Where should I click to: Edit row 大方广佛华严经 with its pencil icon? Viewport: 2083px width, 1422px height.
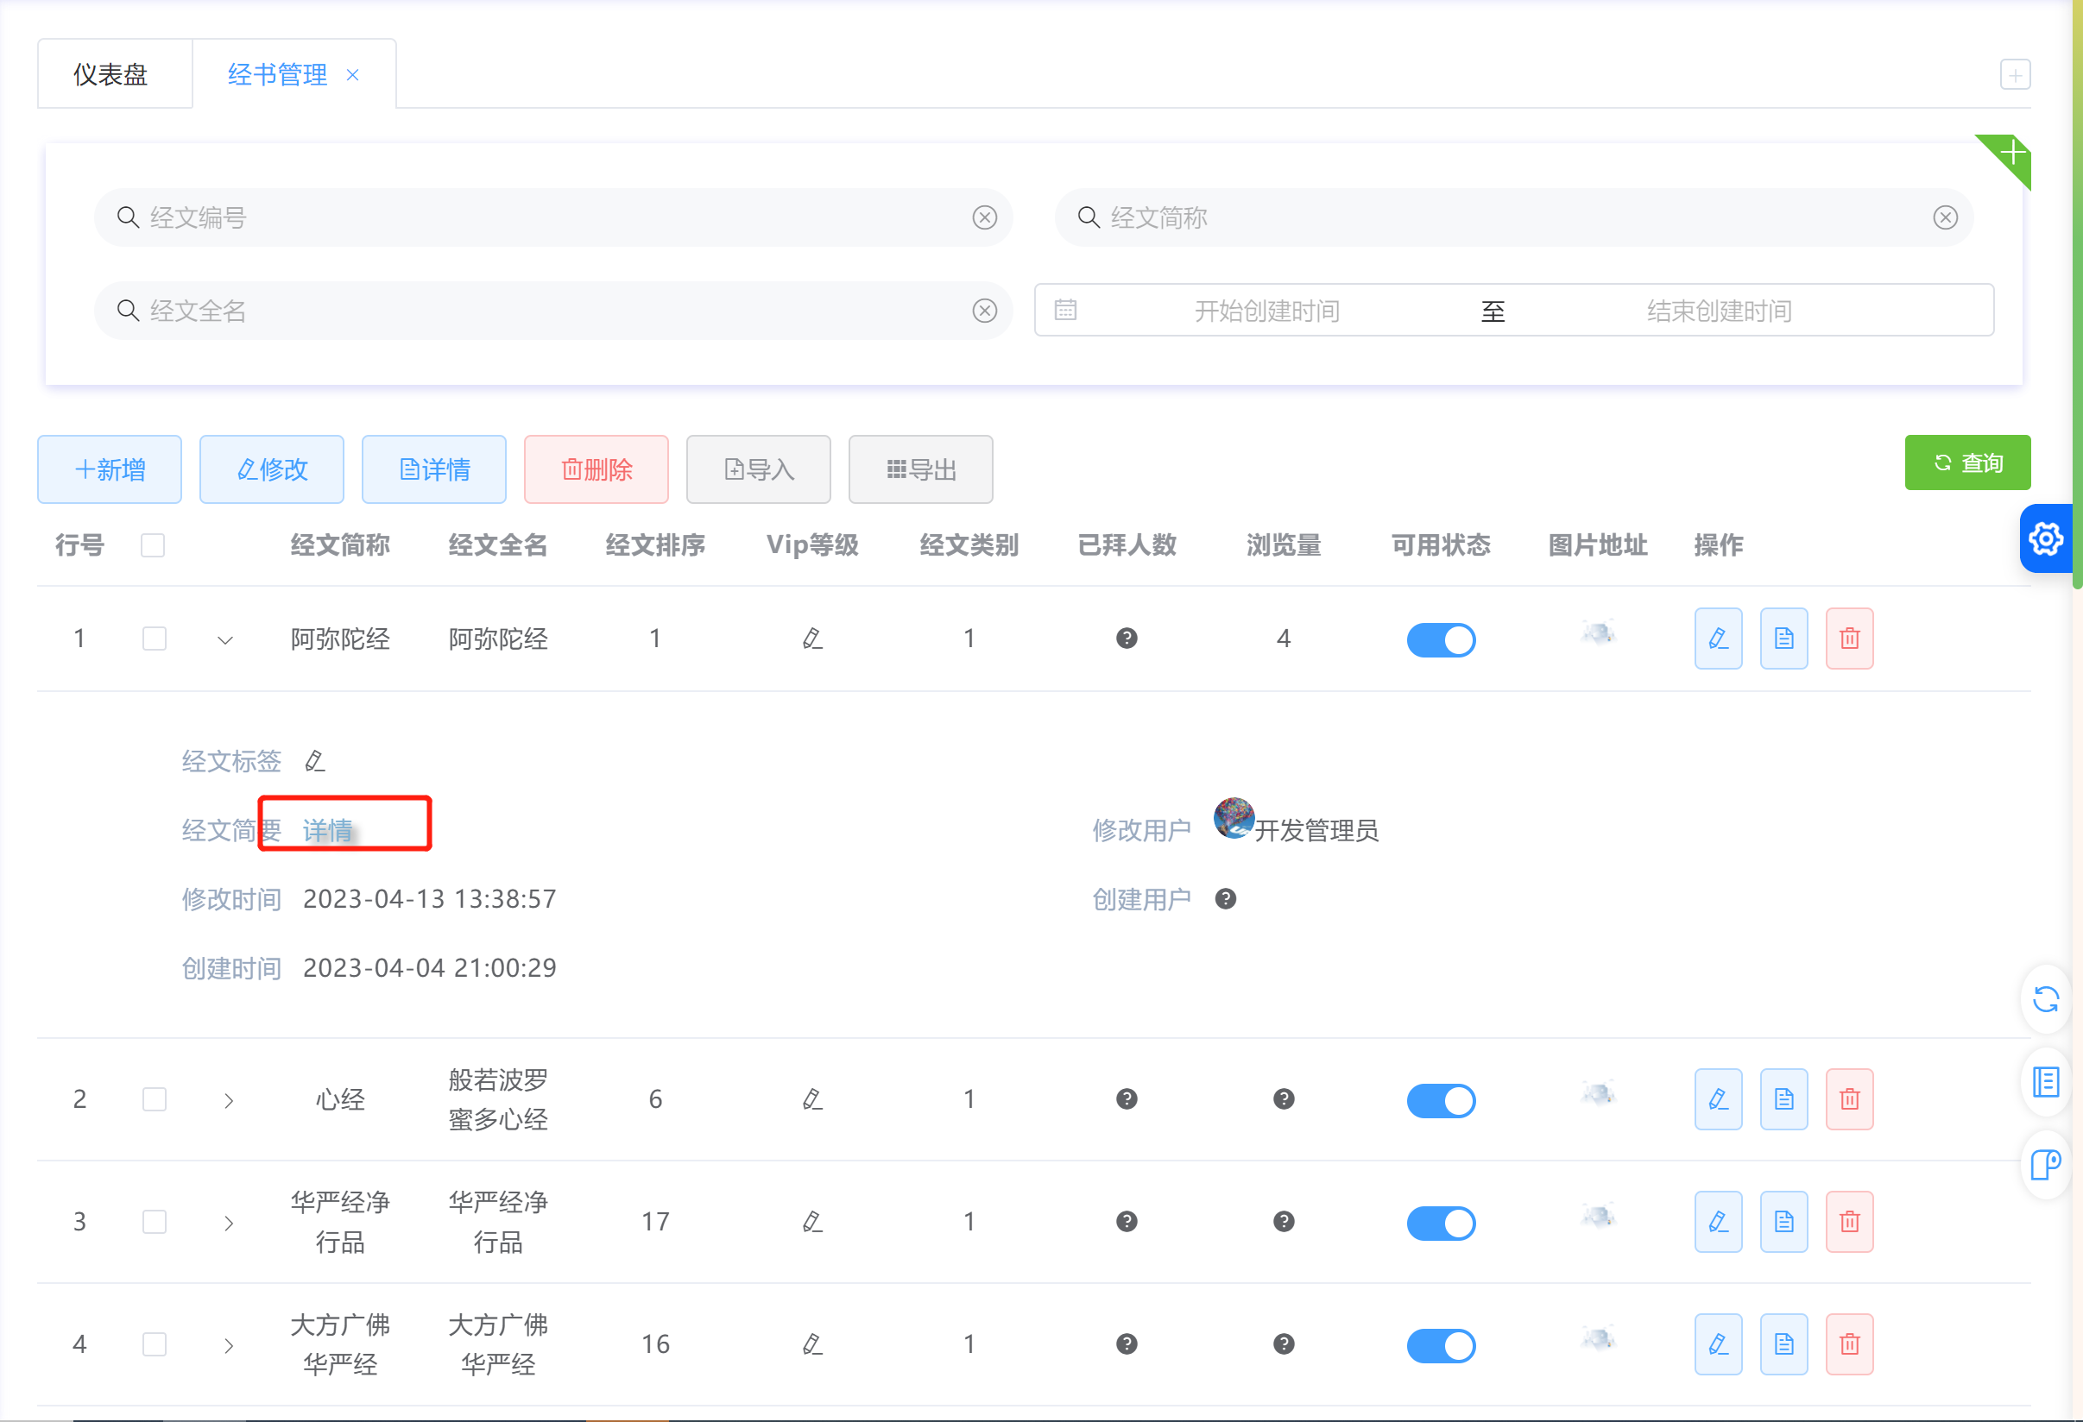click(x=1717, y=1344)
